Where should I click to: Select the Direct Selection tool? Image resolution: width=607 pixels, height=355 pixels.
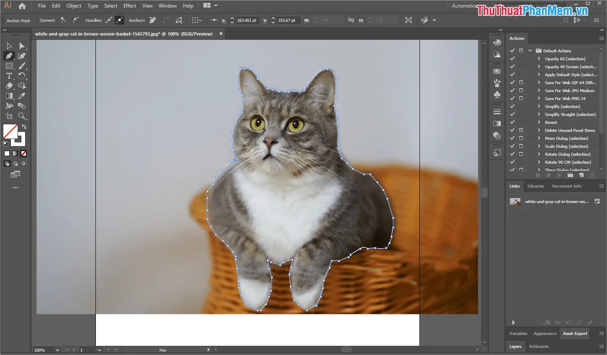tap(22, 46)
